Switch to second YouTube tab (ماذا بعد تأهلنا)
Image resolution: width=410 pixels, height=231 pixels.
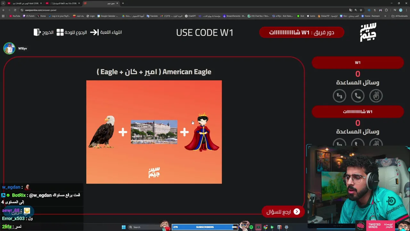coord(63,3)
